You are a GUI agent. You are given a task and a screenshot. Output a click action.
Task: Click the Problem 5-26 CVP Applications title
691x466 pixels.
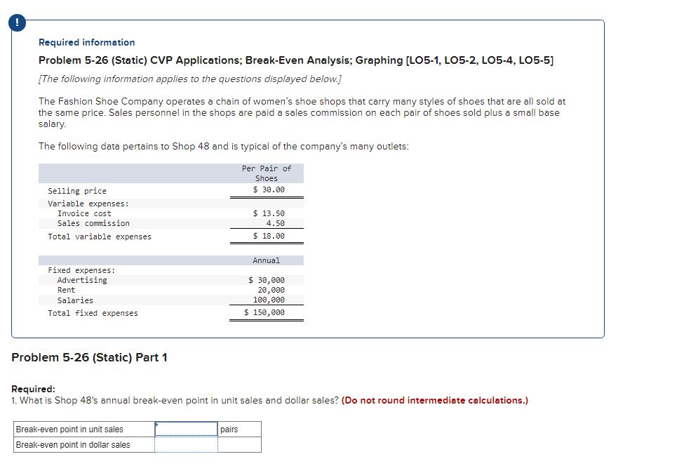pyautogui.click(x=296, y=60)
